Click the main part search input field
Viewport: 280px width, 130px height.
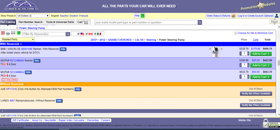click(x=146, y=22)
